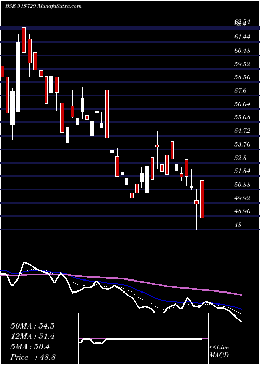Click the 48.96 price axis label

click(x=242, y=211)
